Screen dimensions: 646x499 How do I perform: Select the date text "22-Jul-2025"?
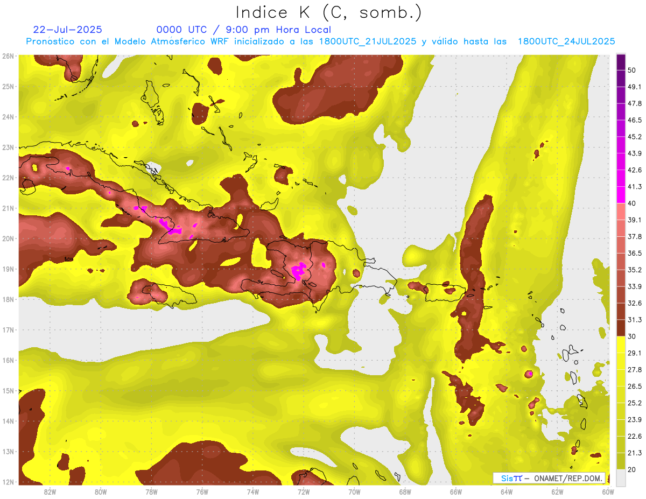tap(67, 30)
